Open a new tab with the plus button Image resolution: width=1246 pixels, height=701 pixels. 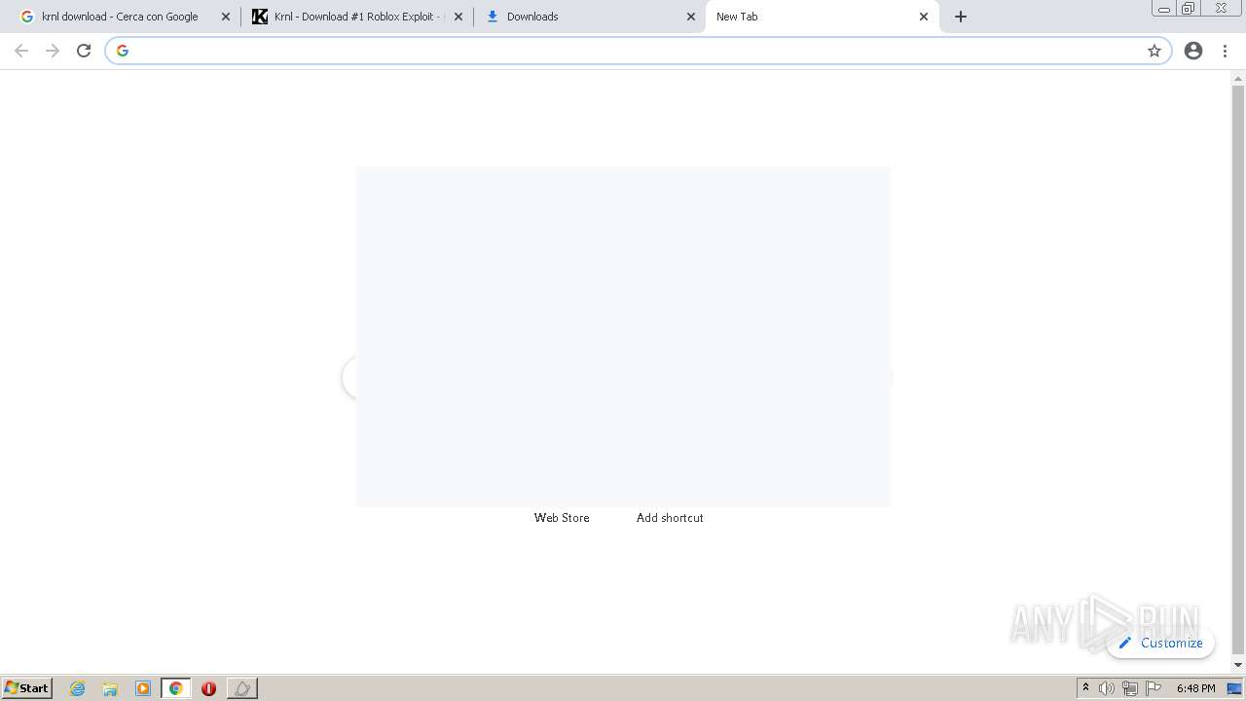961,17
